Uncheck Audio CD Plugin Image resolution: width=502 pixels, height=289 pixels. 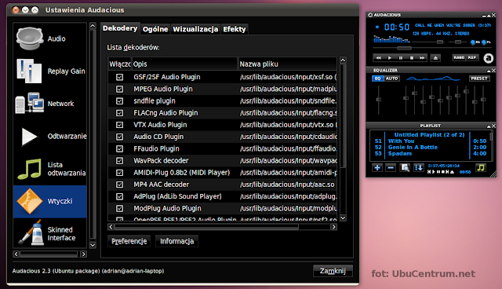pos(120,137)
